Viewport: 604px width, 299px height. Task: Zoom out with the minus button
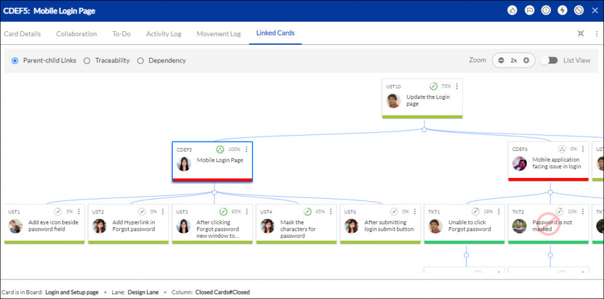[x=501, y=60]
